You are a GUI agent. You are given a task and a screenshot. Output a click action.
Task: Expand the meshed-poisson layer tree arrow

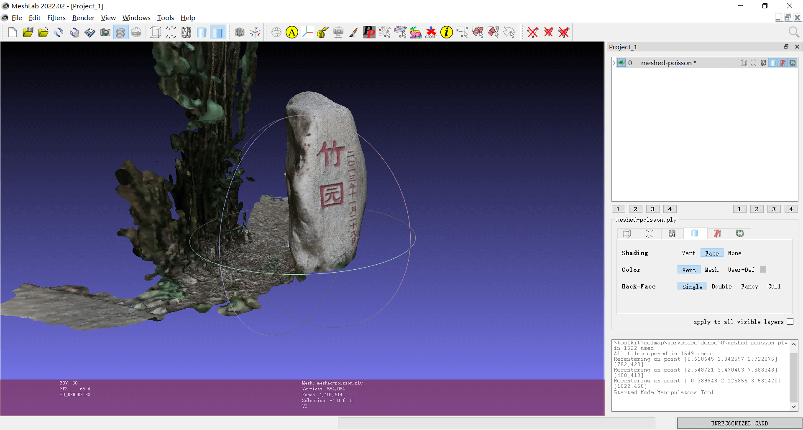tap(614, 63)
